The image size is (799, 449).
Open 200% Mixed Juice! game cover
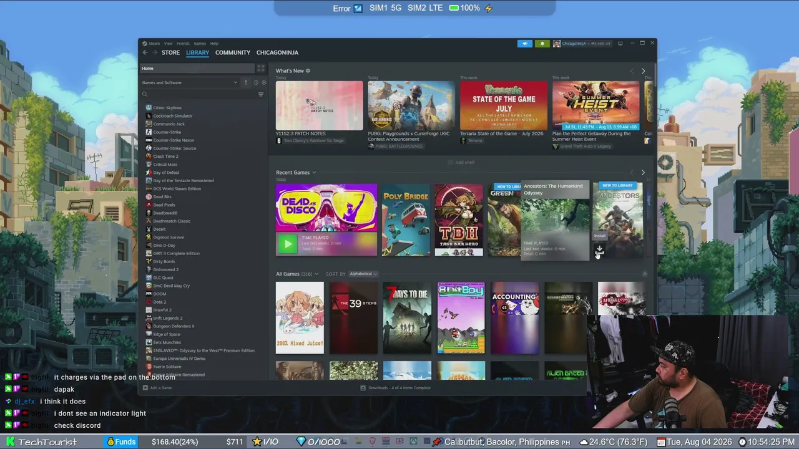[x=300, y=318]
